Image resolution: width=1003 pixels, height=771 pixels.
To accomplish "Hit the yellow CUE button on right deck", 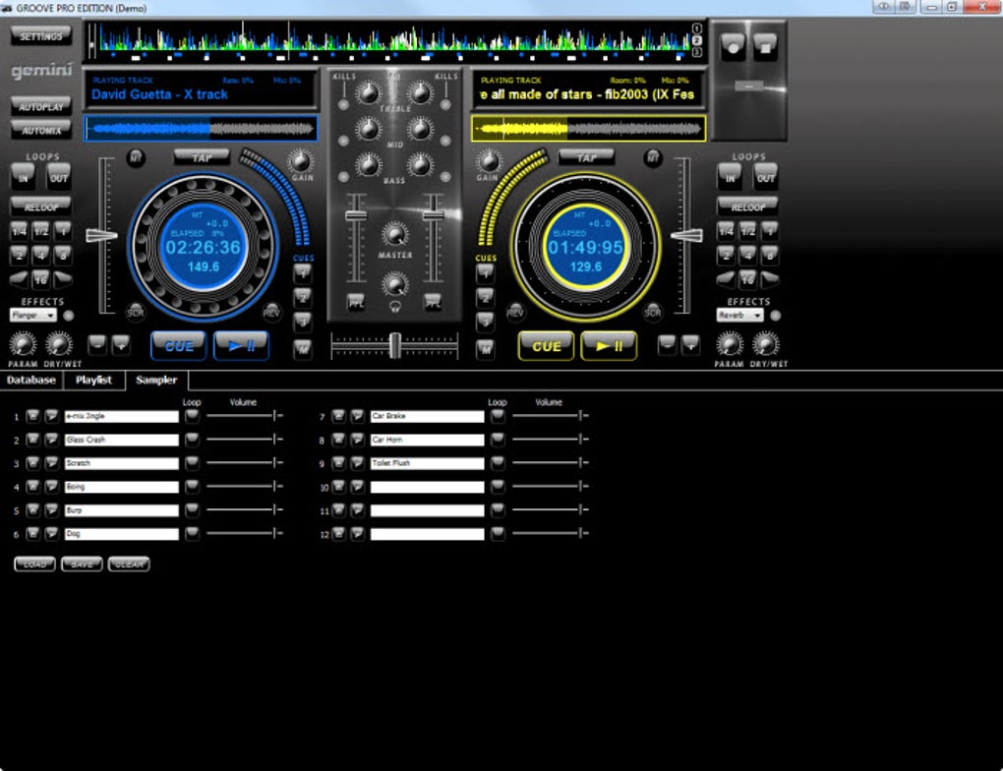I will pyautogui.click(x=547, y=346).
